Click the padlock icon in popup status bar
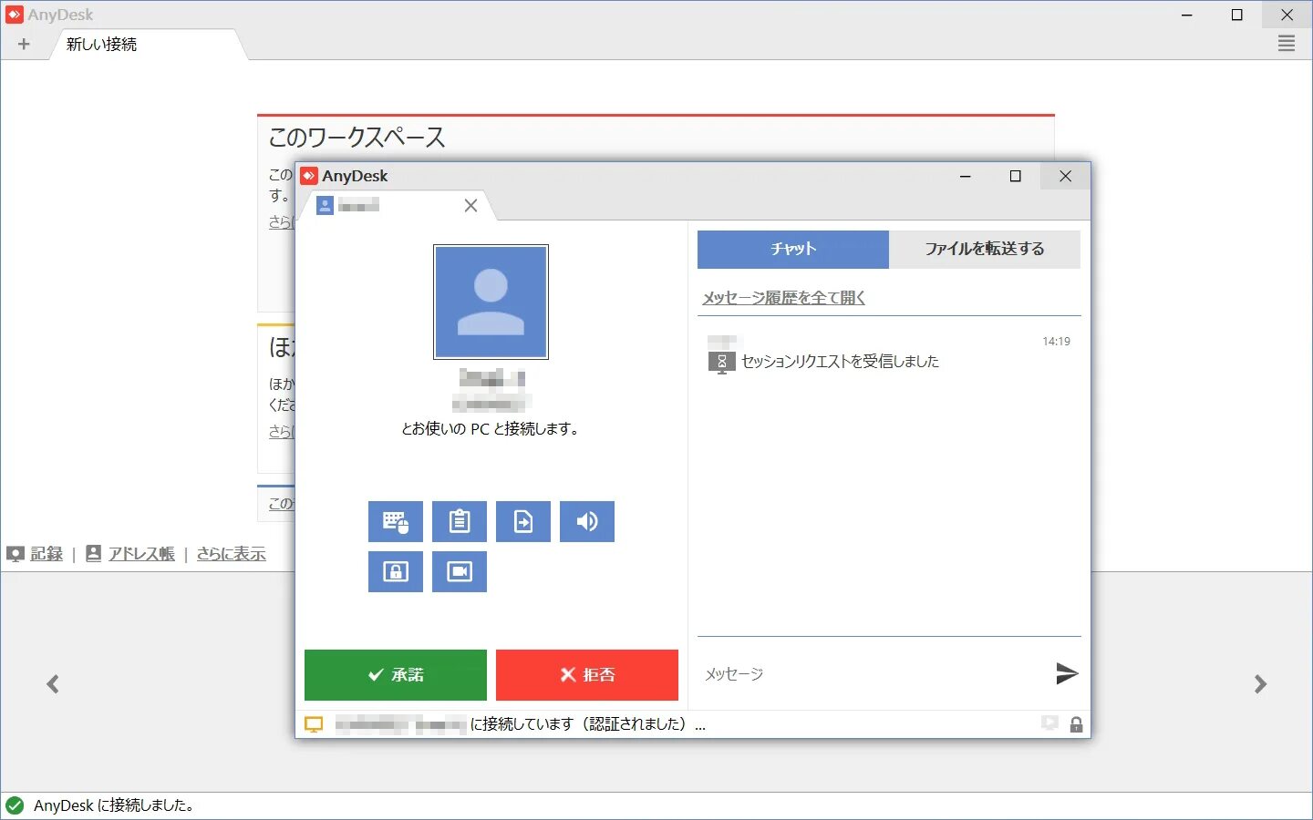The height and width of the screenshot is (820, 1313). (x=1076, y=724)
